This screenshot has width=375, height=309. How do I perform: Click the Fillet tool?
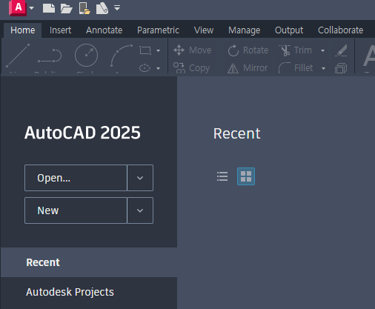[x=296, y=68]
